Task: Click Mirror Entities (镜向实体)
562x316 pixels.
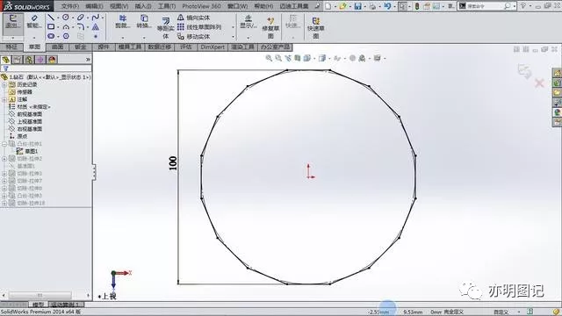Action: pos(194,18)
